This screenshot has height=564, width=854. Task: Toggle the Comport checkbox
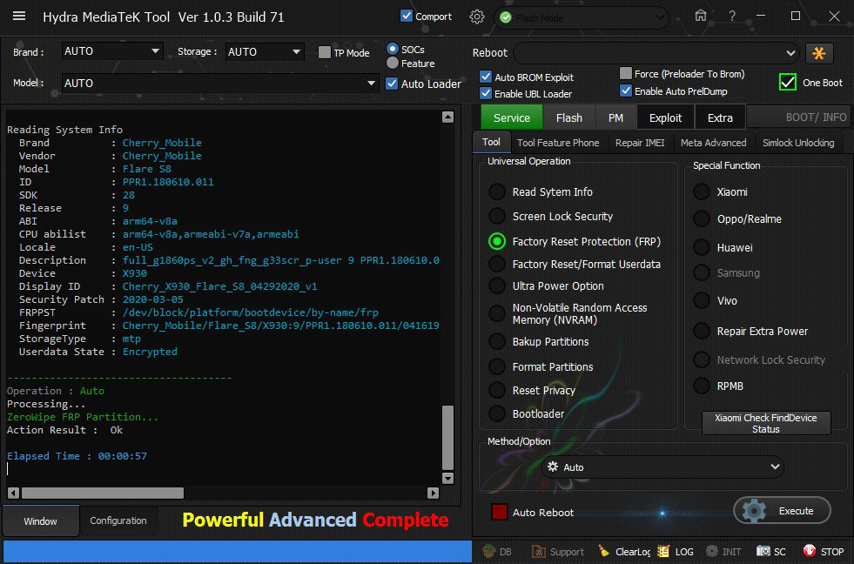coord(407,16)
